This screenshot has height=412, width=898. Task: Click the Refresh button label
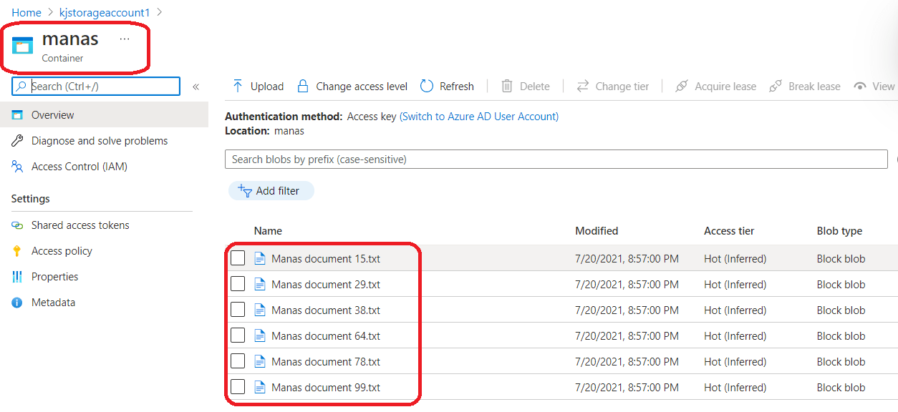click(457, 86)
